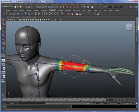Click the auto keyframe toggle icon
139x112 pixels.
137,103
